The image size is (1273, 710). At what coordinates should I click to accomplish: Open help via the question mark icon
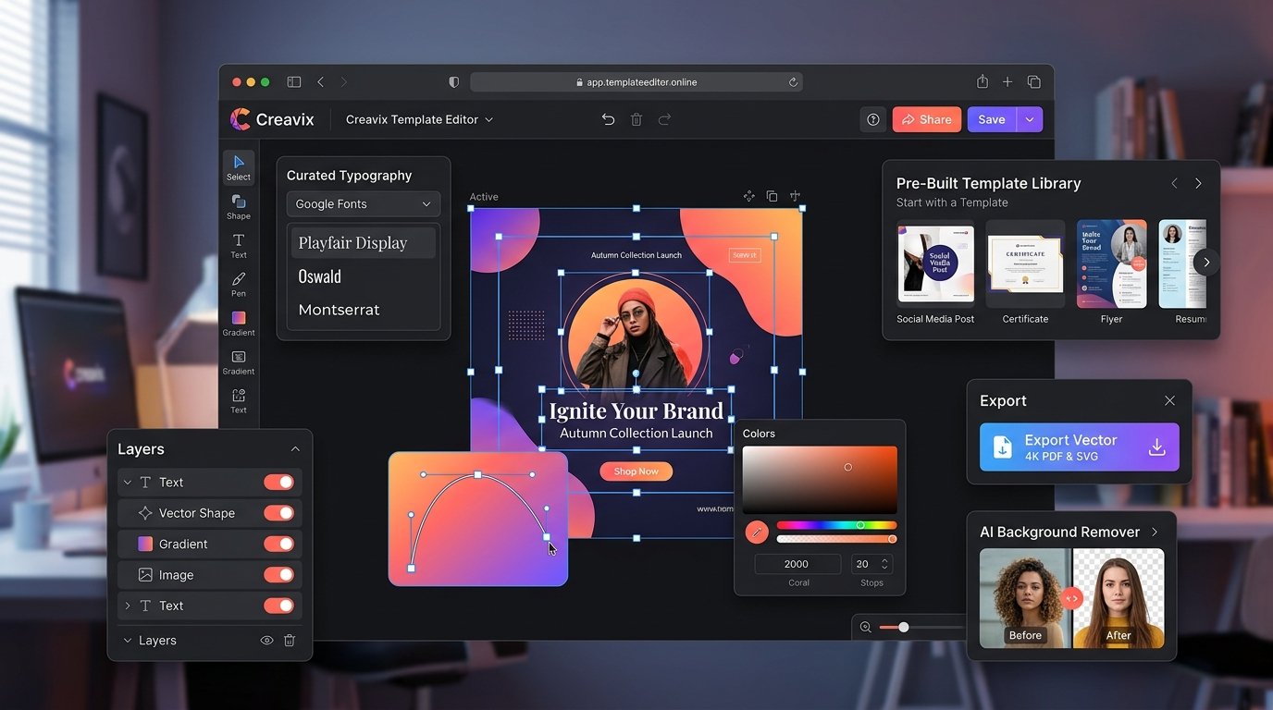pos(872,119)
